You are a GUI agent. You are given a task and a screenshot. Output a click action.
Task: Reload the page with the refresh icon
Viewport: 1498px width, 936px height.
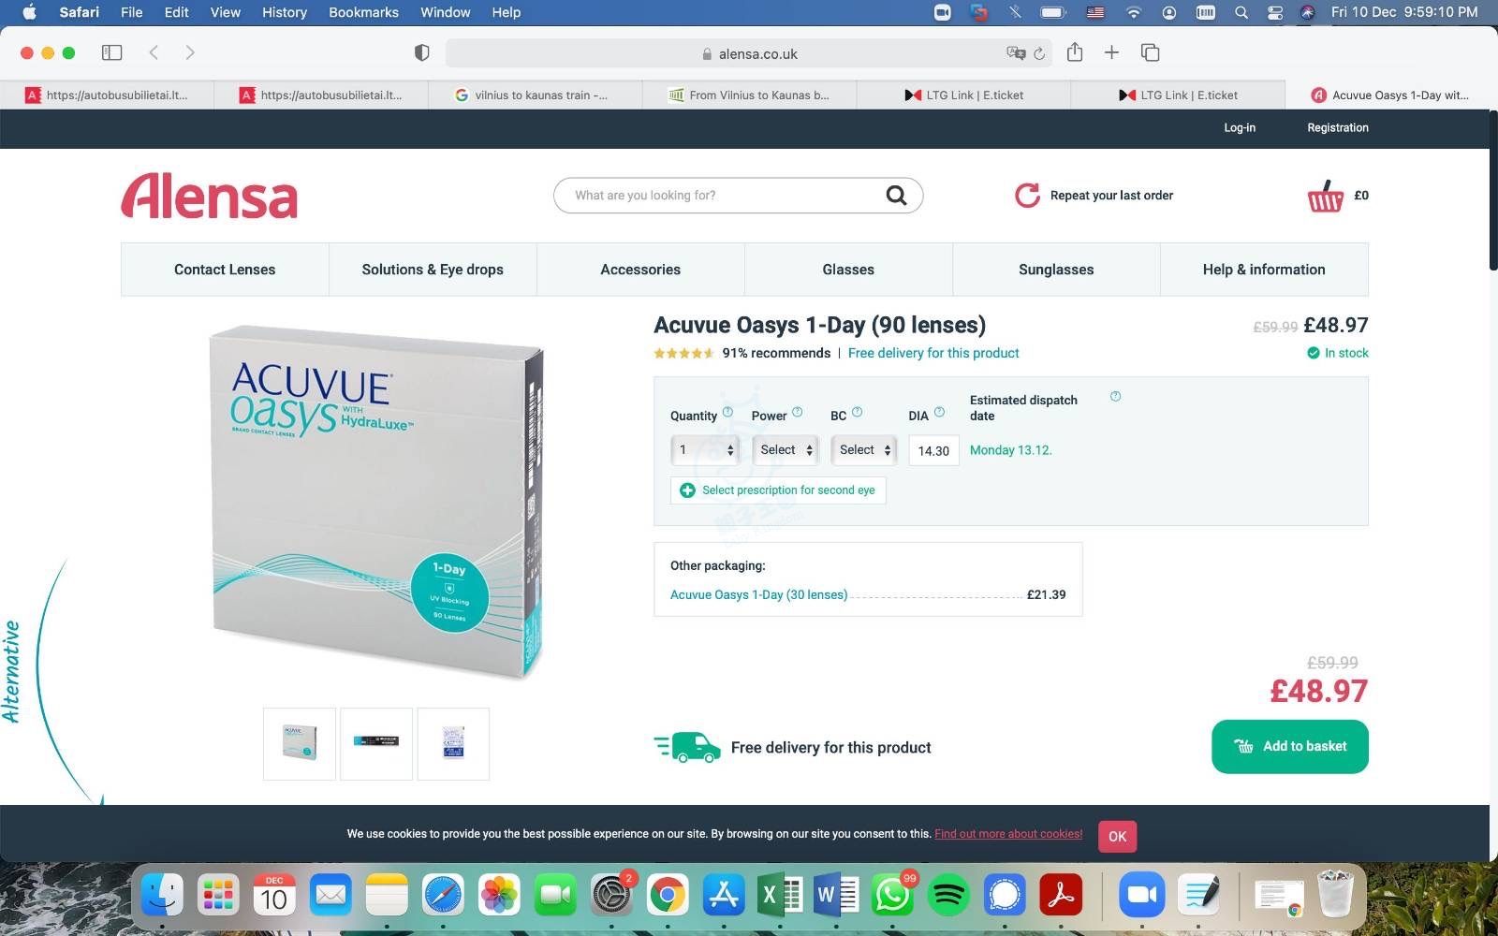(x=1038, y=53)
